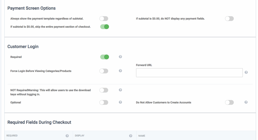Click help icon for NOT Required warning
258x140 pixels.
click(120, 90)
